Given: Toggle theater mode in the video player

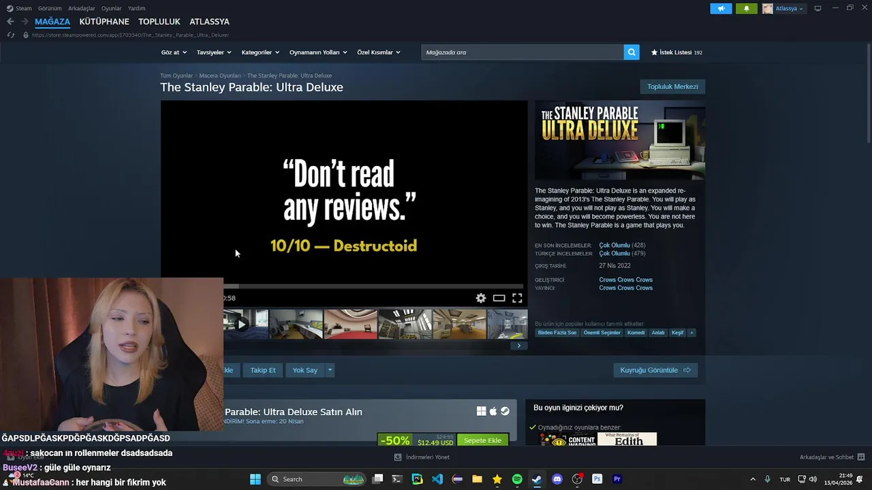Looking at the screenshot, I should pos(499,298).
